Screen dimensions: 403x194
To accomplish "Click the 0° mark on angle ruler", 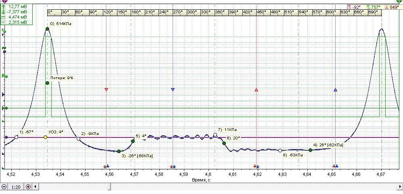I will pos(50,12).
